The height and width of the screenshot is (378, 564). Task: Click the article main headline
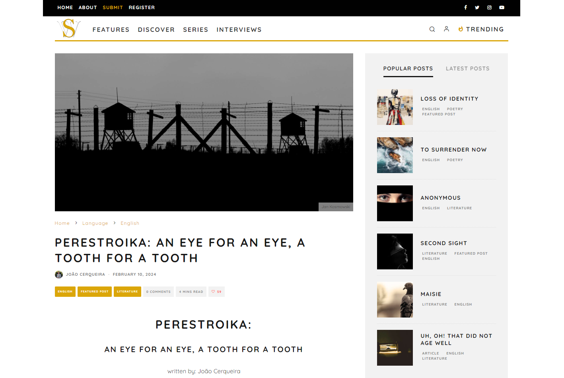pyautogui.click(x=180, y=250)
